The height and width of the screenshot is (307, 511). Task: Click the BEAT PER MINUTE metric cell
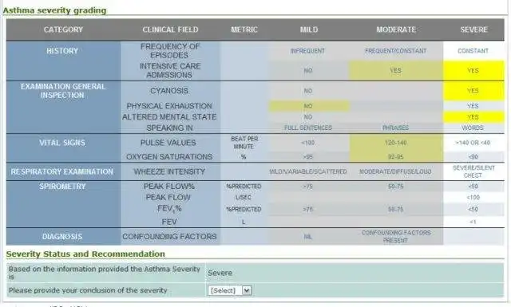click(244, 143)
